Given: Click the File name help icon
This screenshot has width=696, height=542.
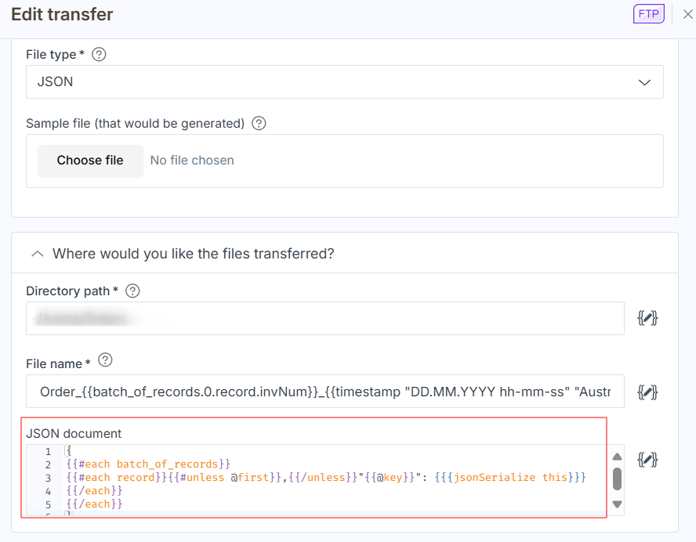Looking at the screenshot, I should click(105, 361).
